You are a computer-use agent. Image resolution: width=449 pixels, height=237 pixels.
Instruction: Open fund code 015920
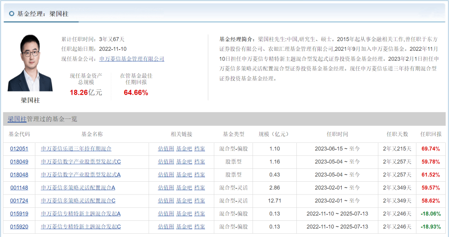19,227
